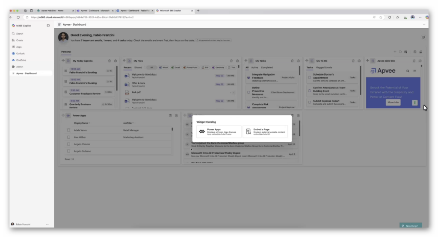This screenshot has height=237, width=438.
Task: Delete the My Files widget
Action: (231, 61)
